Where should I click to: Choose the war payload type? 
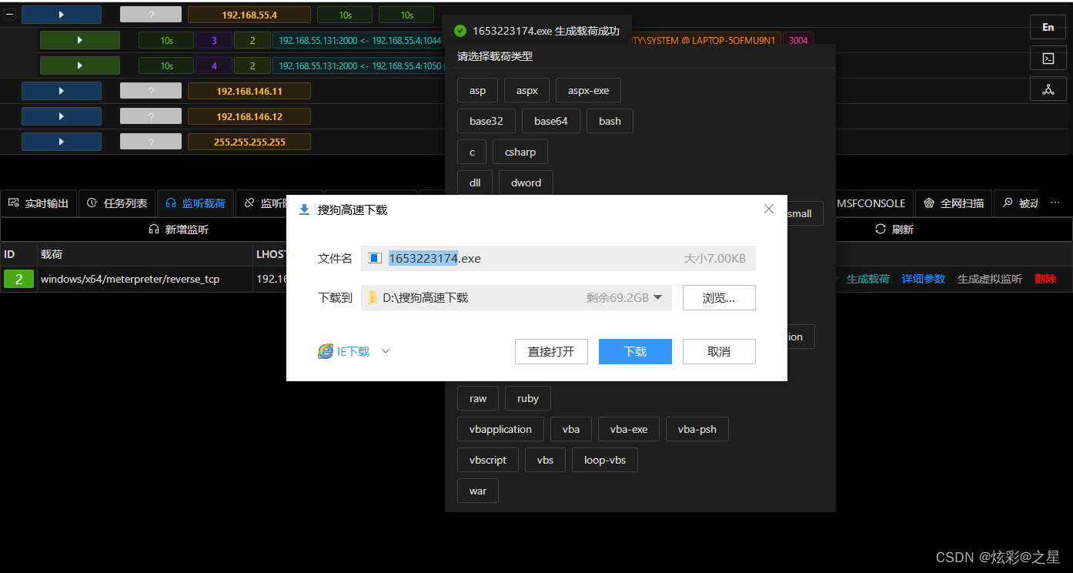(478, 491)
